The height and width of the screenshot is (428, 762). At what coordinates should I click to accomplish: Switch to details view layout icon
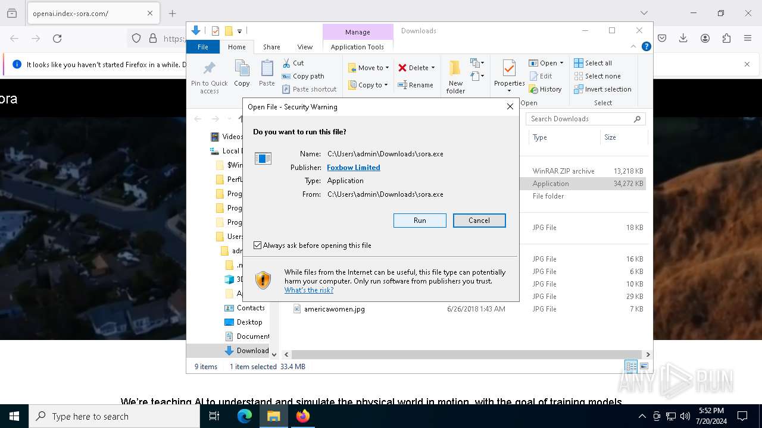[630, 367]
